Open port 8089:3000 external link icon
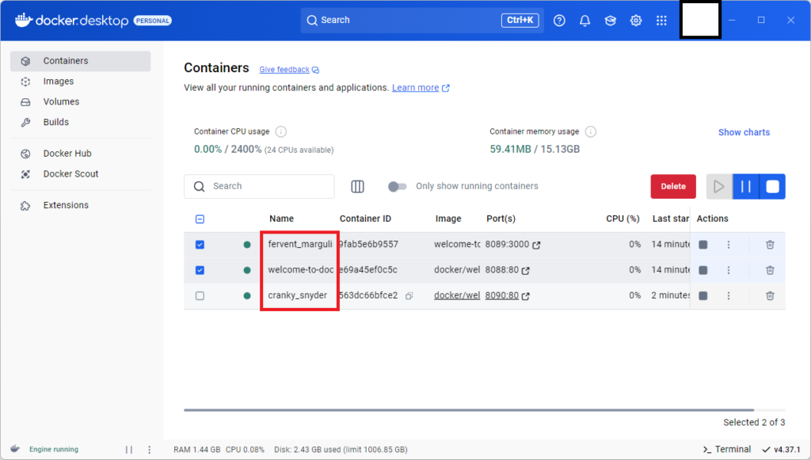Image resolution: width=811 pixels, height=460 pixels. [x=536, y=245]
